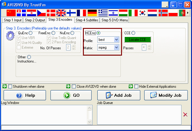
Task: Click green arrow beside Close AVI2DVD when done
Action: [x=68, y=86]
